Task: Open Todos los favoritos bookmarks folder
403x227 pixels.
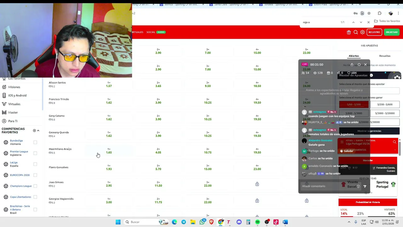Action: [387, 21]
